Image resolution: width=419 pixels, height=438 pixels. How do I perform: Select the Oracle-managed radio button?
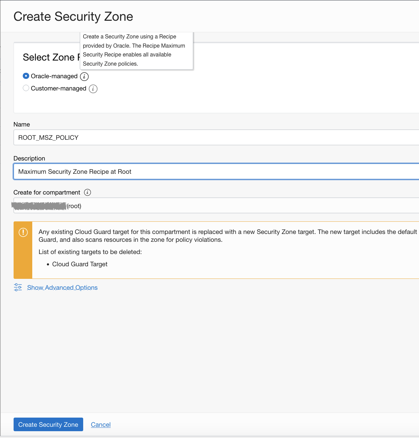click(x=26, y=76)
